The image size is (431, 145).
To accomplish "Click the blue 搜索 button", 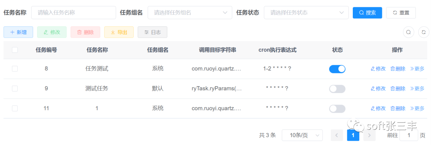I will click(x=367, y=13).
